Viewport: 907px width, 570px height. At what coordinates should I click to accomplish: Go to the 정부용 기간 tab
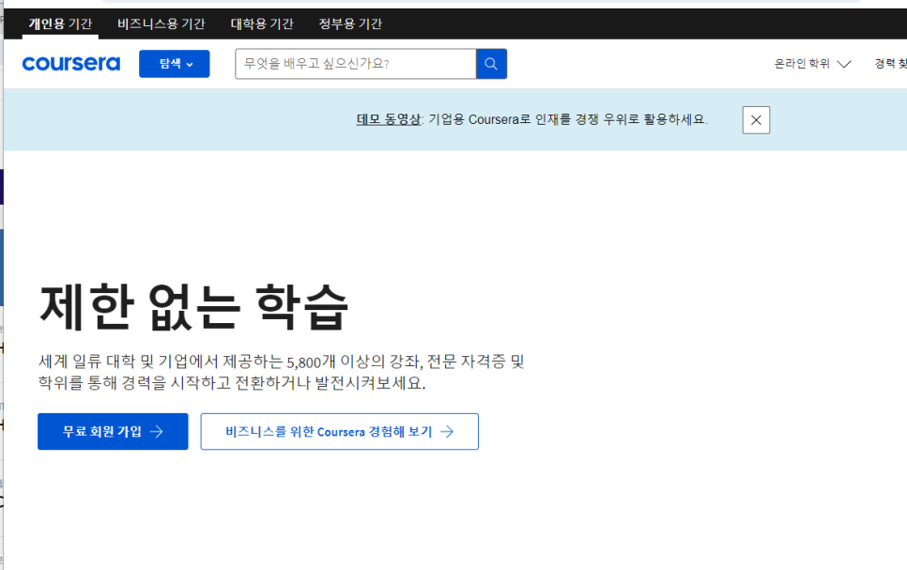pos(350,23)
